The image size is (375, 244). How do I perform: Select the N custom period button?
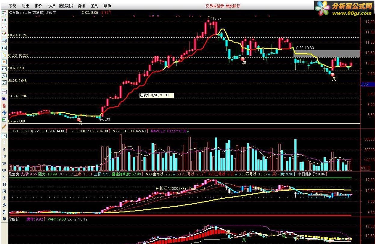[x=4, y=177]
